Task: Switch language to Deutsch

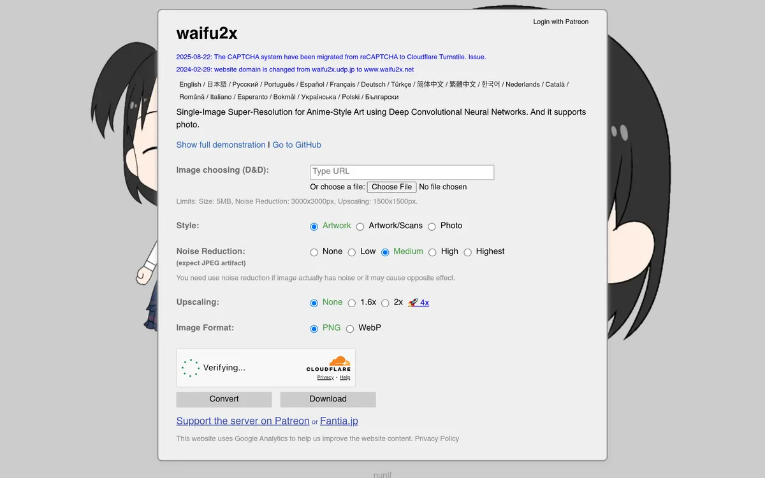Action: 373,84
